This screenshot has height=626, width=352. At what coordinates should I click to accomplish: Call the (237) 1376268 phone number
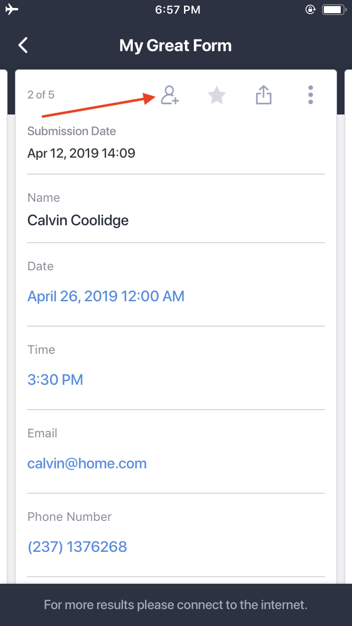pos(77,547)
